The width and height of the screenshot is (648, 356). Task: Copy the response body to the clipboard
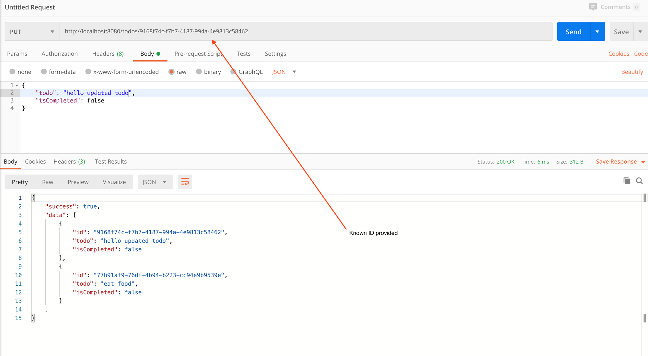[x=627, y=181]
